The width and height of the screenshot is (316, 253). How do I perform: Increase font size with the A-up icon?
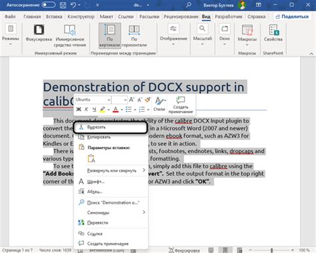(131, 100)
